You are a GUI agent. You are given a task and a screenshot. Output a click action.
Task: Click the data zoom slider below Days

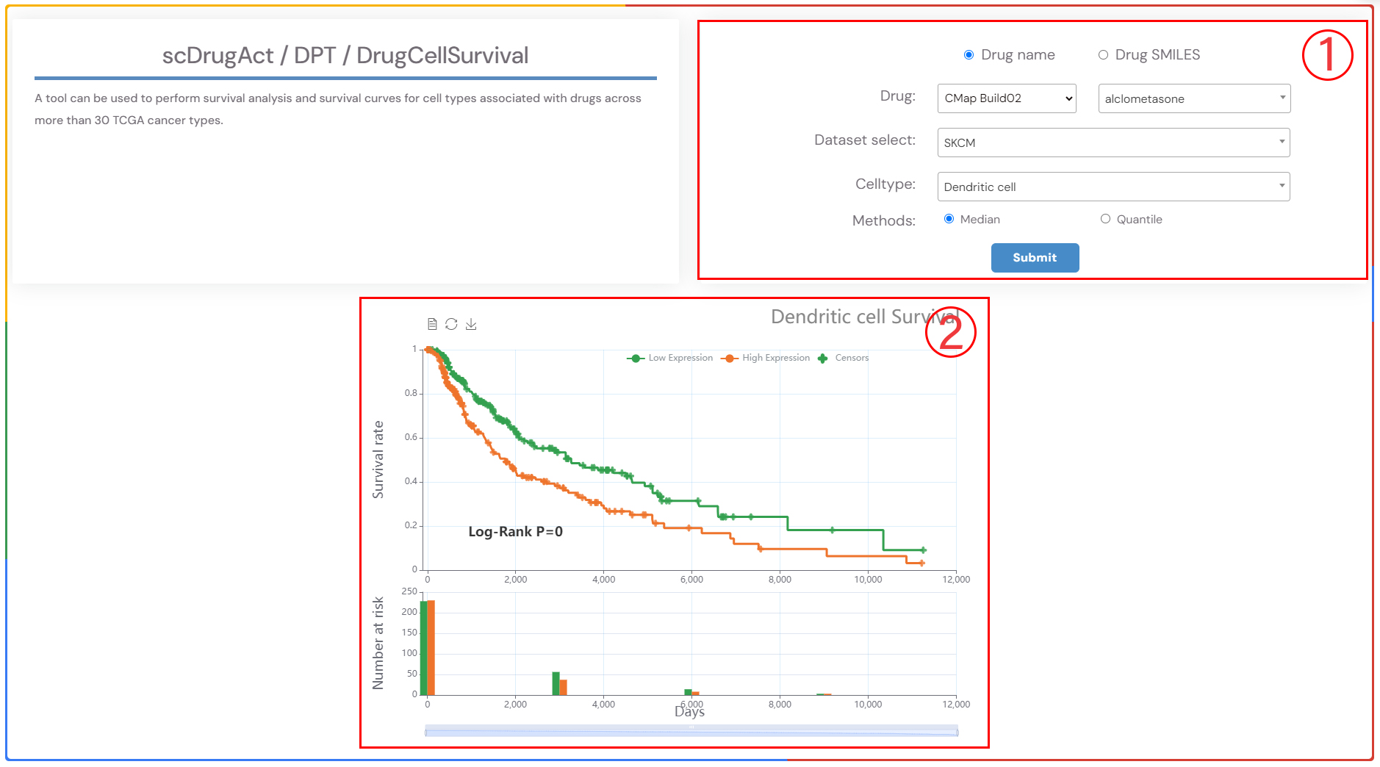[691, 732]
